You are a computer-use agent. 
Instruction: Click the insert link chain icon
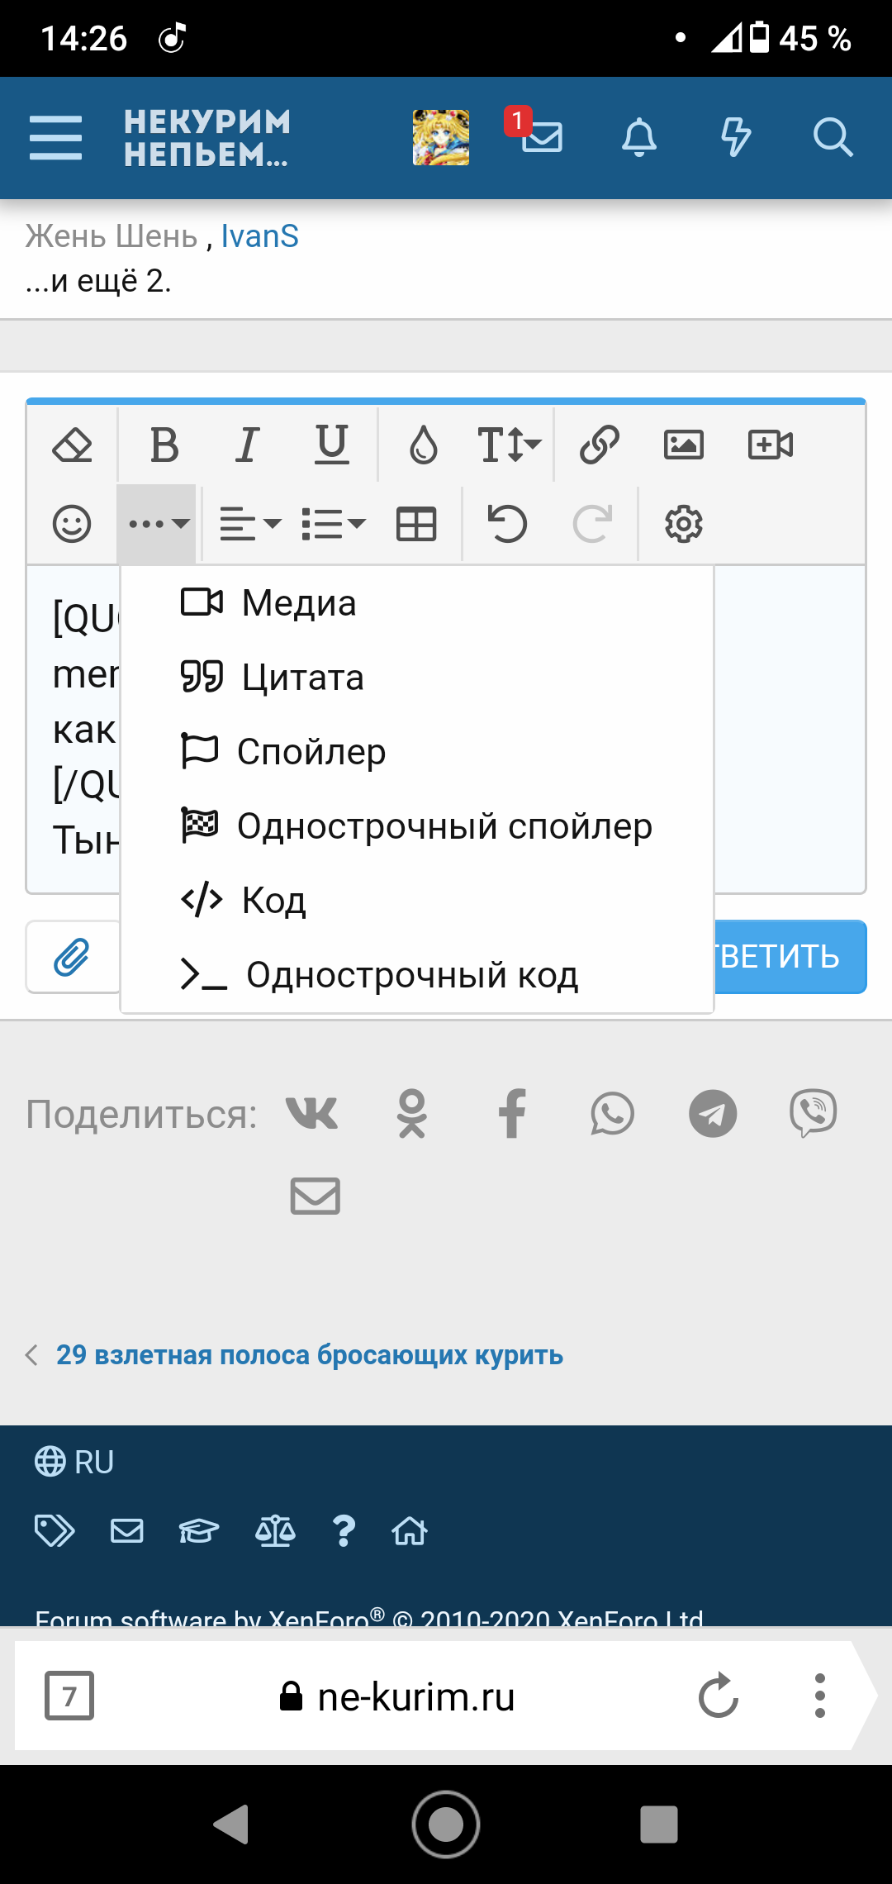click(x=599, y=445)
